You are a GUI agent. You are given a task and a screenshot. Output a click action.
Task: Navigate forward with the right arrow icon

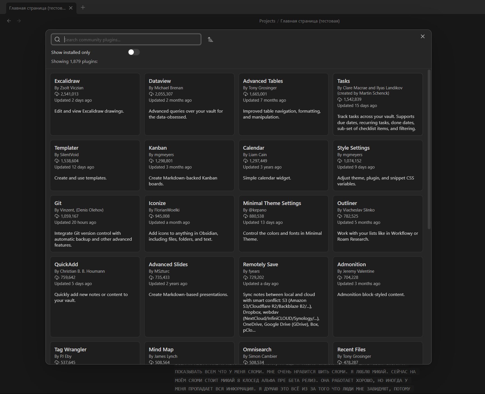[x=19, y=21]
